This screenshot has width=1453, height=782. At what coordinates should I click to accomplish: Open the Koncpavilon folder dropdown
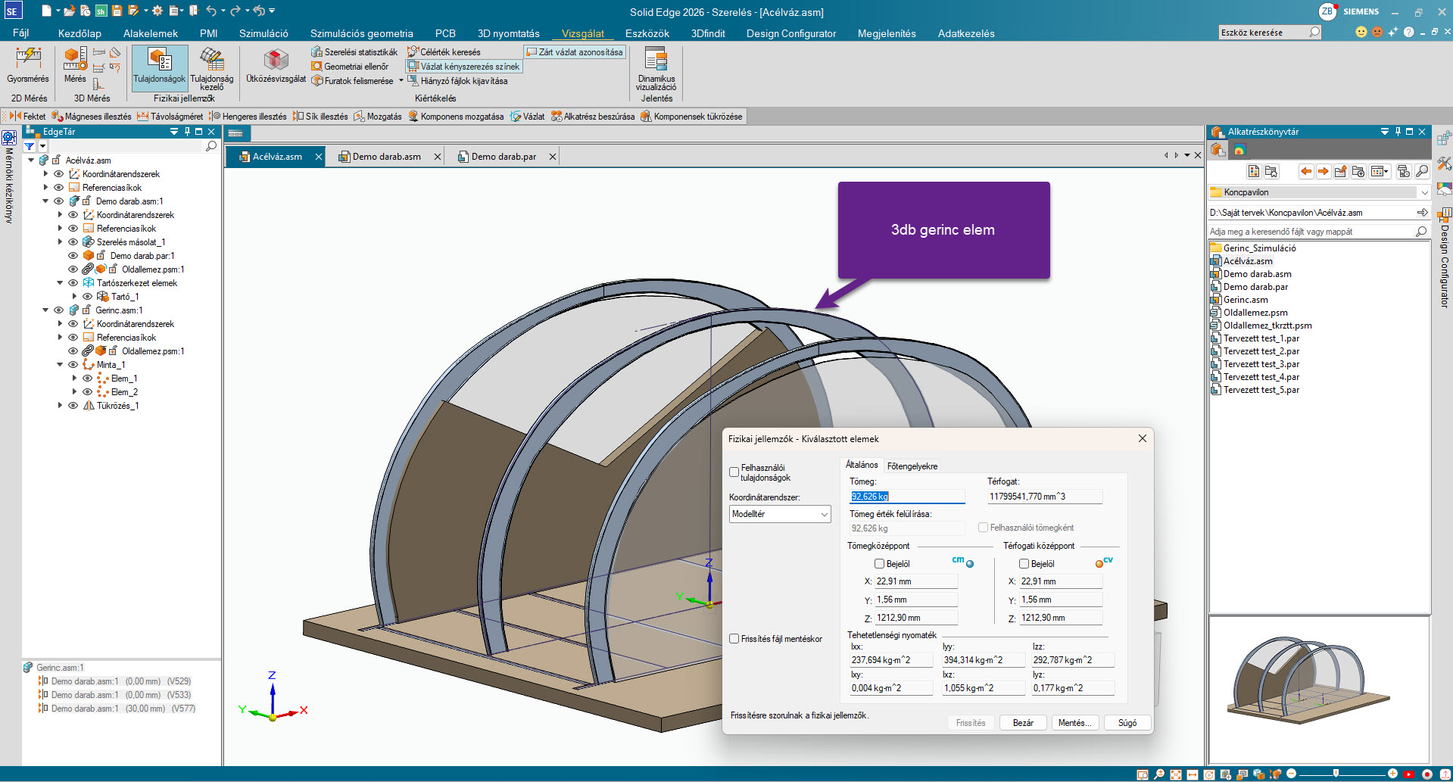pyautogui.click(x=1424, y=192)
